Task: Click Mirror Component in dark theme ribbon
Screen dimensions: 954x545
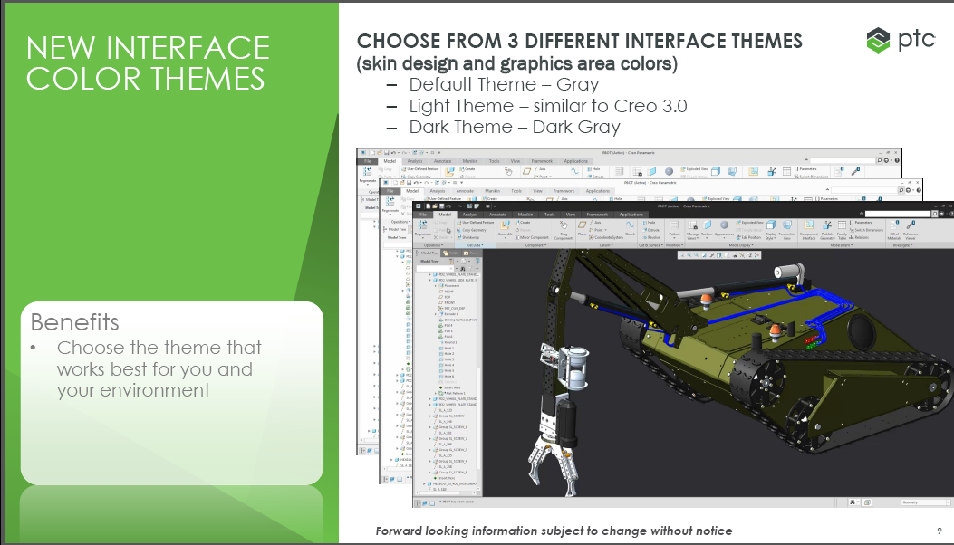Action: click(x=533, y=237)
